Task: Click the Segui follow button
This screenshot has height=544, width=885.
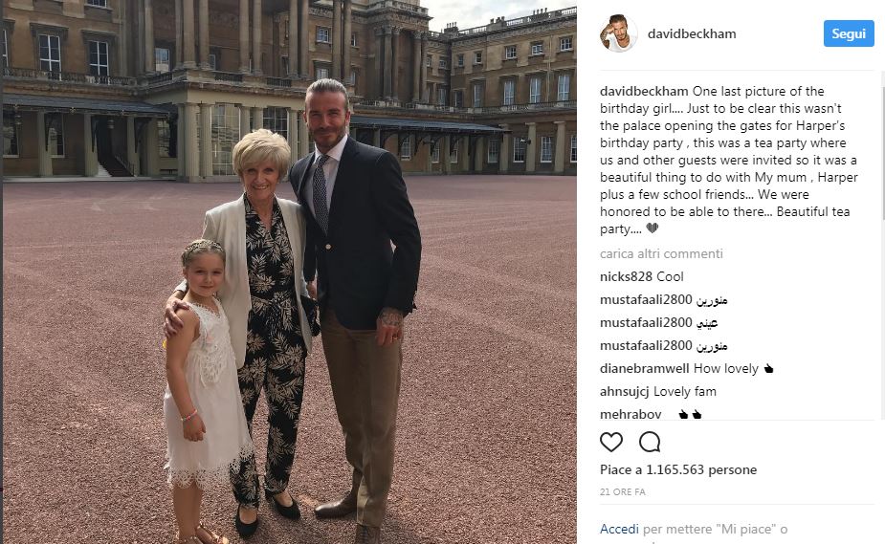Action: click(x=849, y=33)
